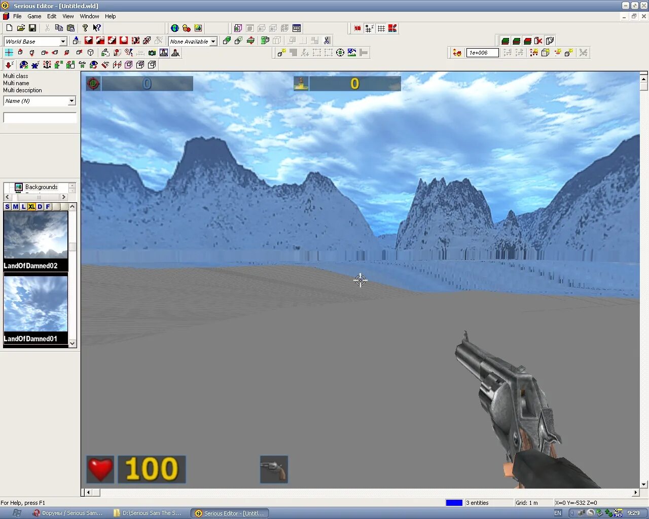Screen dimensions: 649x519
Task: Click the EN language indicator in the tray
Action: (x=558, y=513)
